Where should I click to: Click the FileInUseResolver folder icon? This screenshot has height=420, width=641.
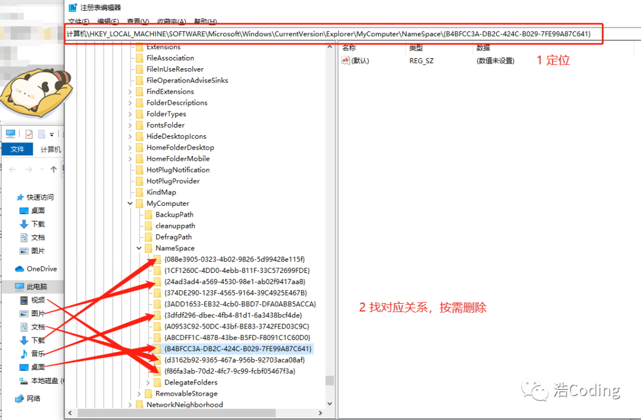point(139,69)
